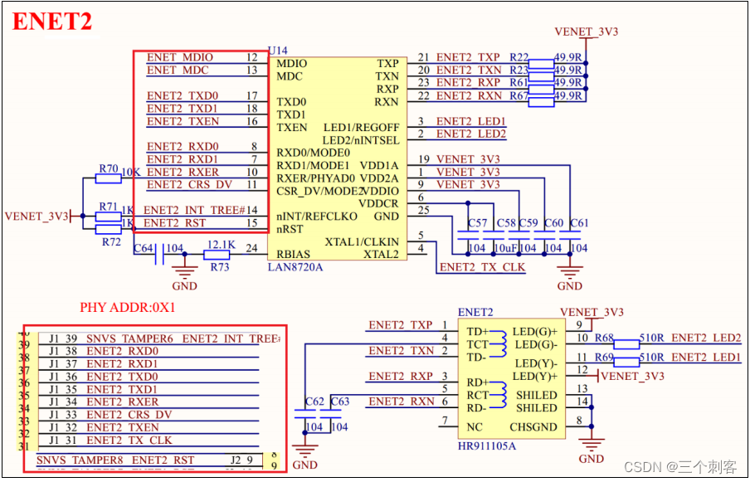The height and width of the screenshot is (482, 750).
Task: Select the ENET2_TX_CLK net label
Action: (485, 267)
